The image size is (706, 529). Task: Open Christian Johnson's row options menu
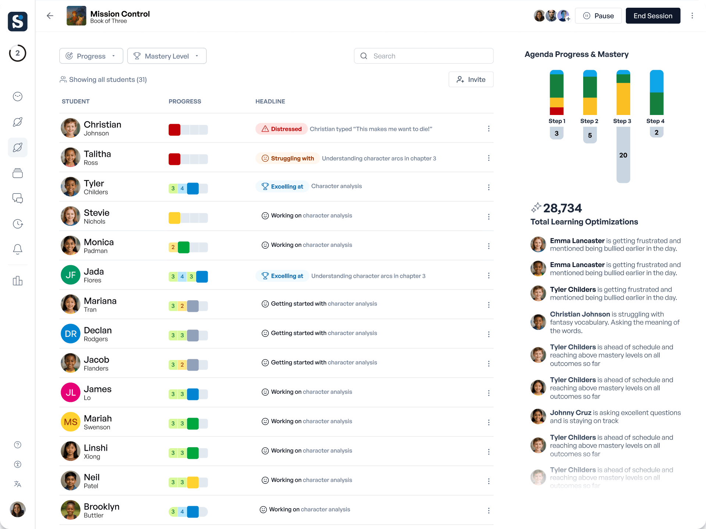(488, 129)
